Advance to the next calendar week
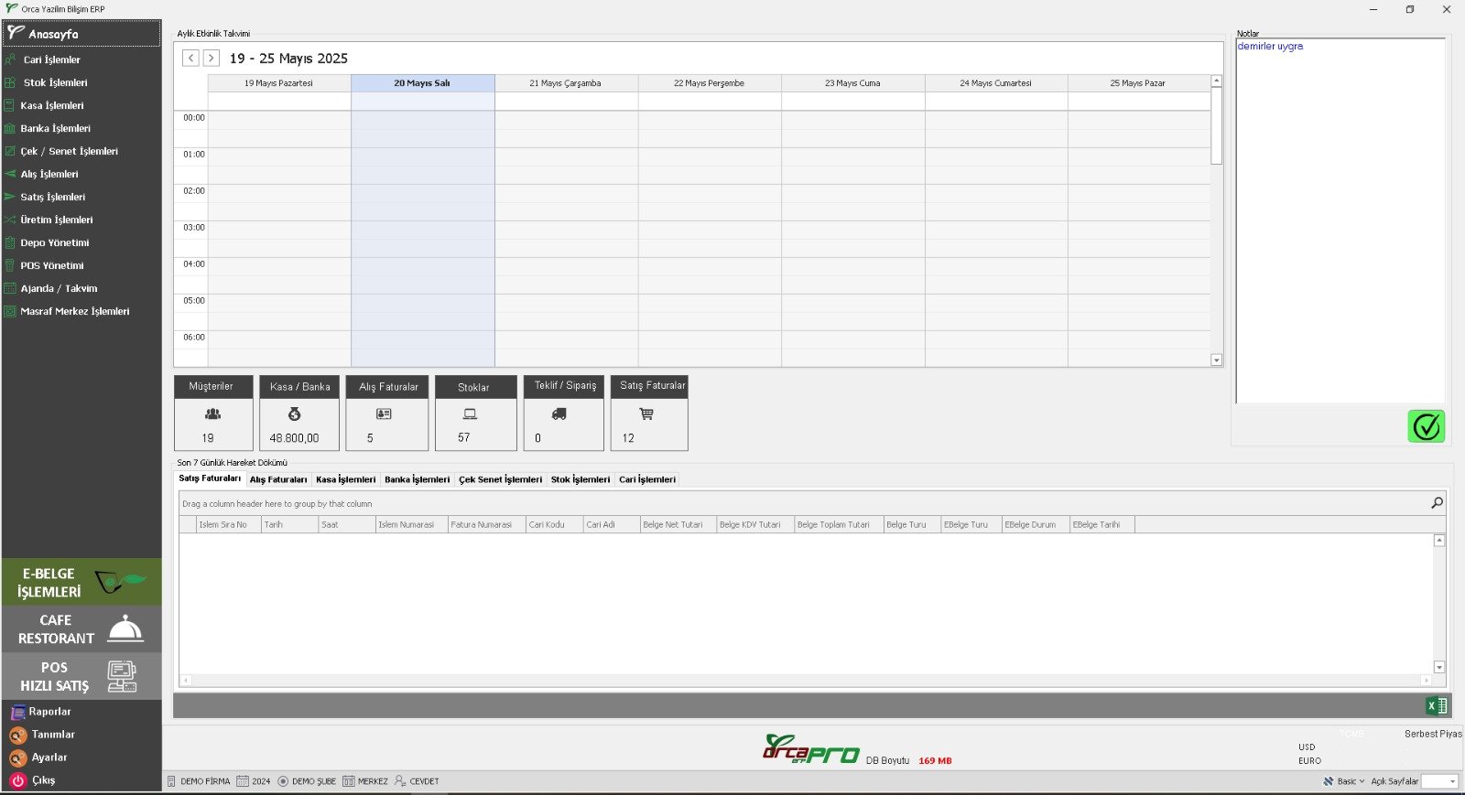Screen dimensions: 1465x795 click(x=211, y=58)
